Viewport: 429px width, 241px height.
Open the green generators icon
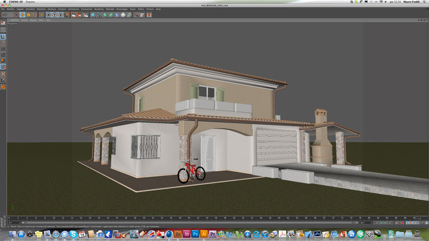pos(105,15)
